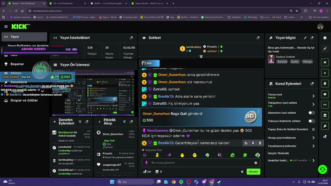Screen dimensions: 331x186
Task: Click the broadcast signal icon in right sidebar
Action: click(x=325, y=105)
